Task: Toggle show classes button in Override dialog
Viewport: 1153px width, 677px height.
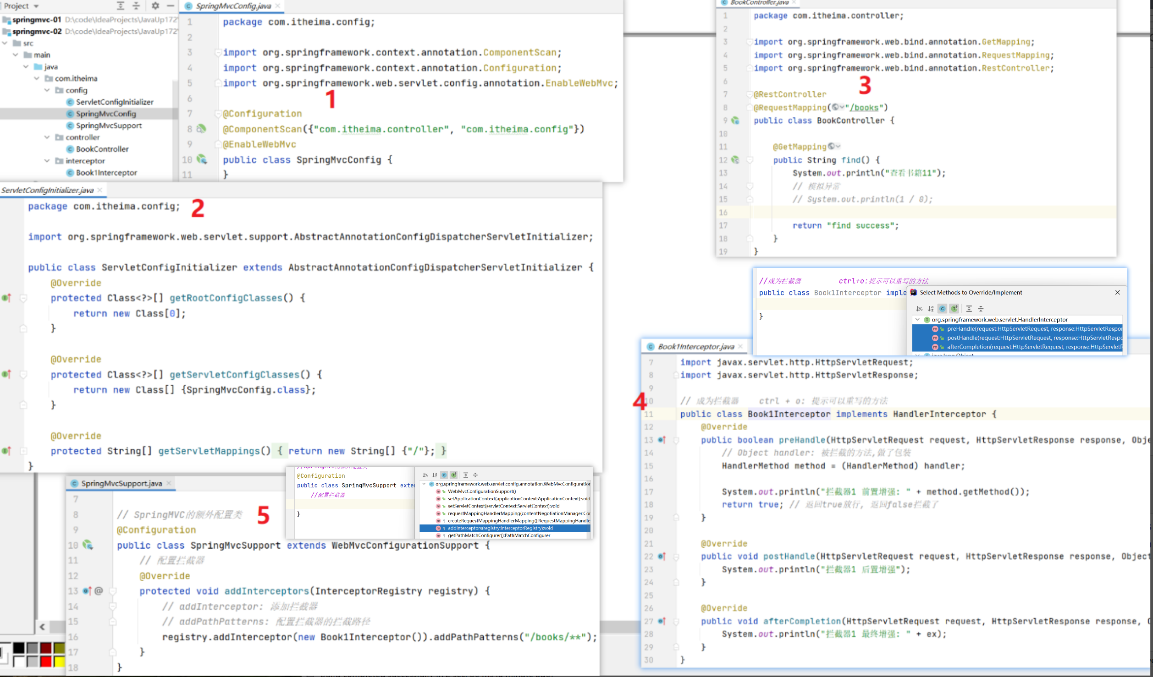Action: [x=943, y=308]
